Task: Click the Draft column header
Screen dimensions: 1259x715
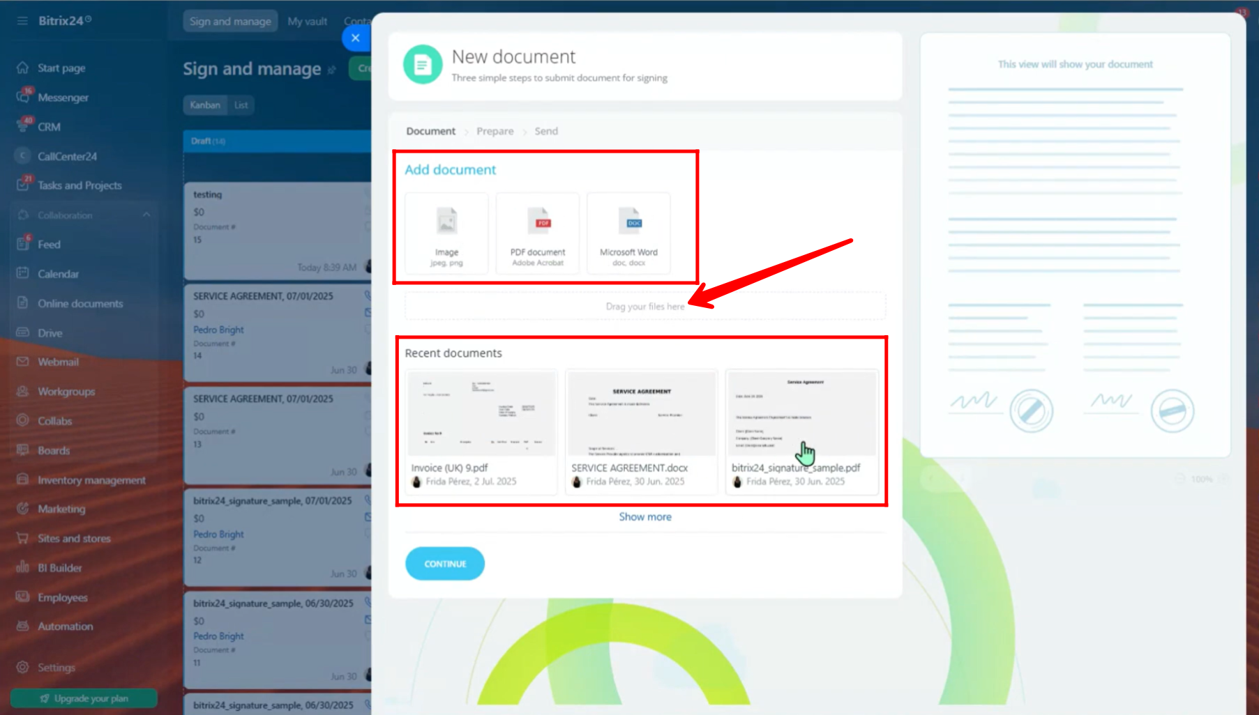Action: [278, 141]
